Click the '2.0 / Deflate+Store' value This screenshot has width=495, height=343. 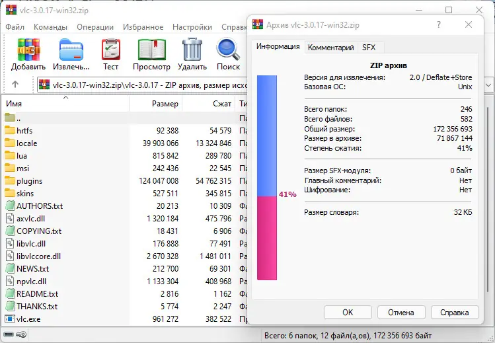click(441, 77)
